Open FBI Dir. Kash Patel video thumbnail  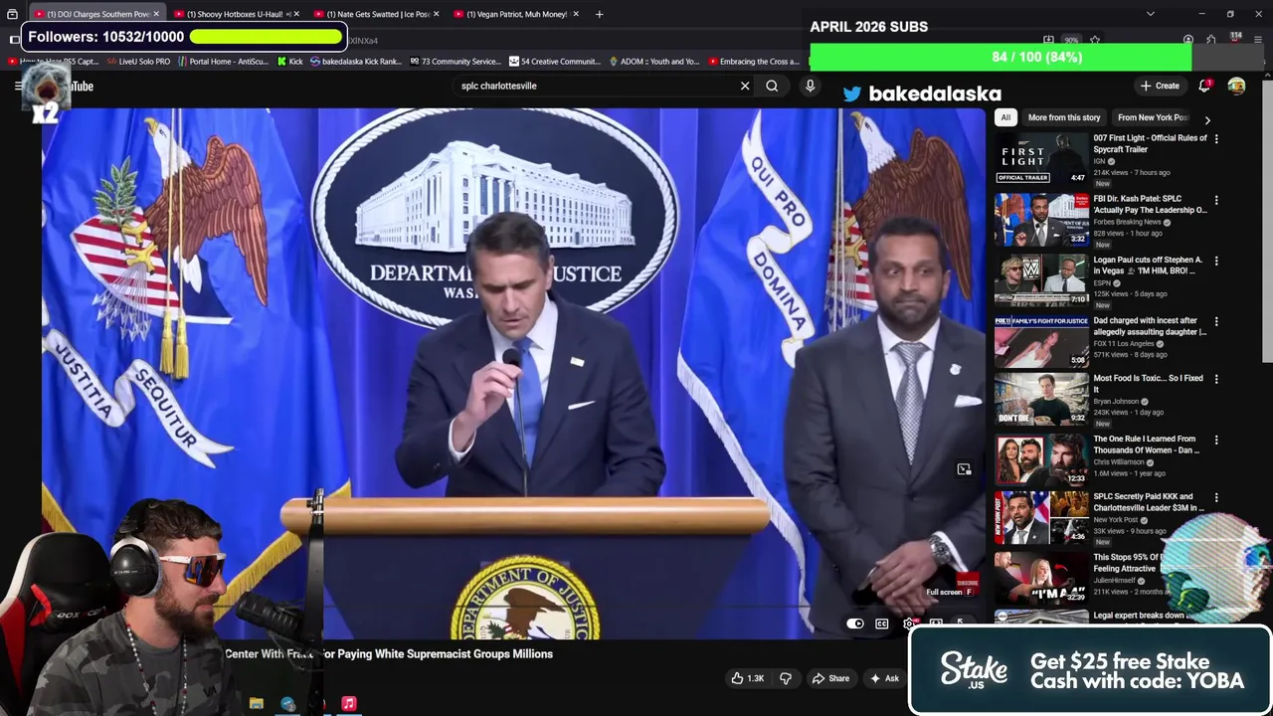pos(1041,219)
